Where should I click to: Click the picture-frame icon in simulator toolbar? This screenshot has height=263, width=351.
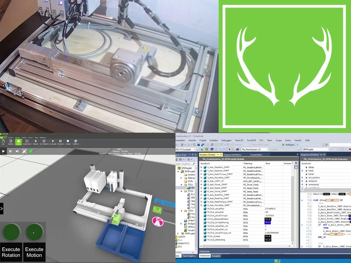tap(27, 142)
